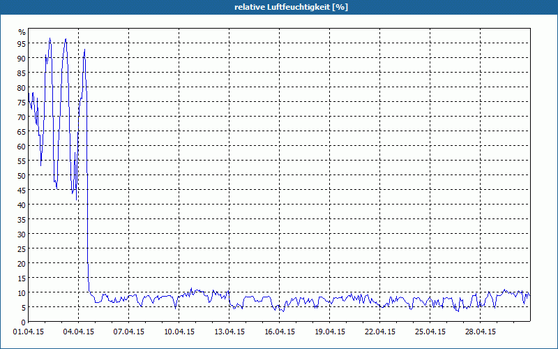Click the 95 value on y-axis
The image size is (558, 349).
[x=21, y=44]
